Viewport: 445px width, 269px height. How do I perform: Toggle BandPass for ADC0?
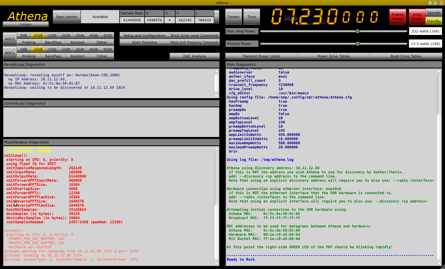click(53, 42)
